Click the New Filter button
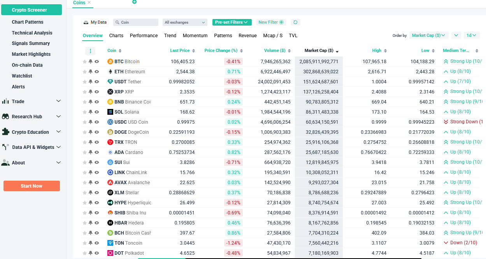 pos(271,22)
